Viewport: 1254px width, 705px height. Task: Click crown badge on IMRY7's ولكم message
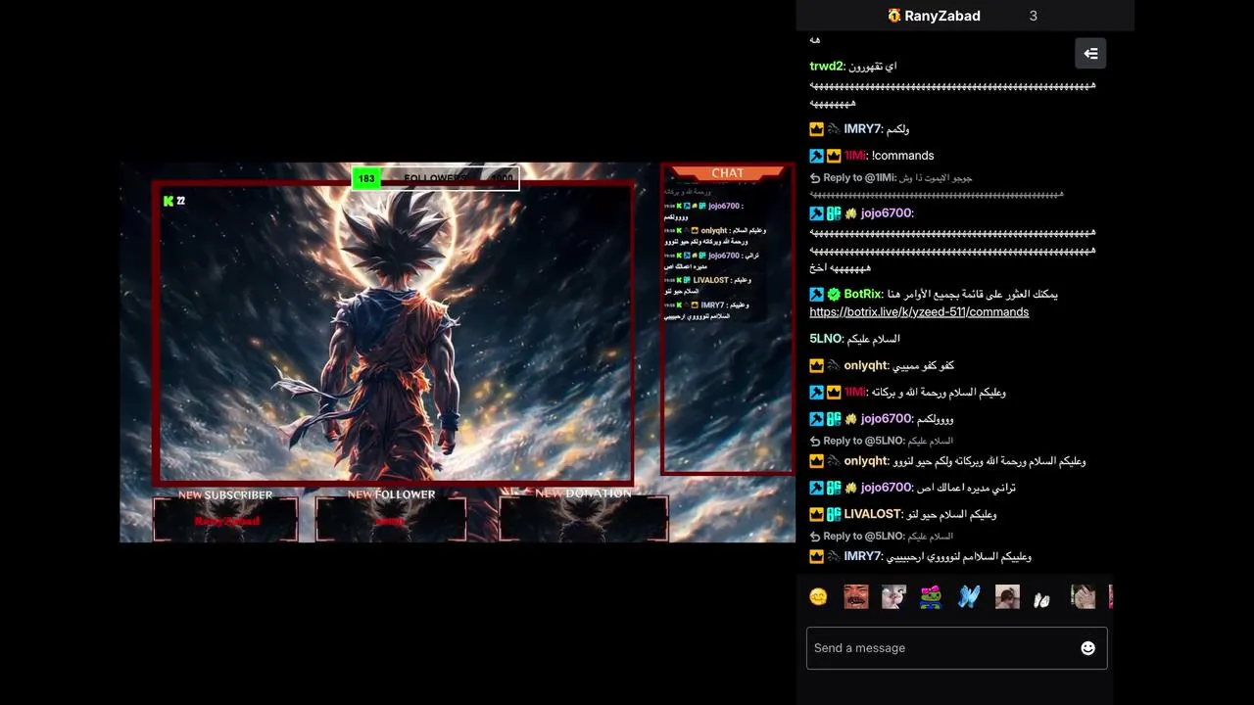pyautogui.click(x=816, y=129)
